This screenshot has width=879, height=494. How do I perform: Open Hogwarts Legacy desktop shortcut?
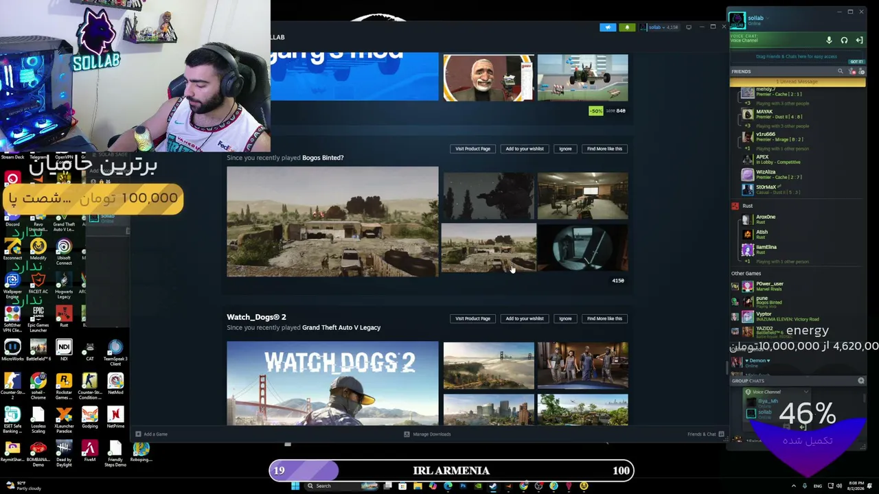pos(64,285)
